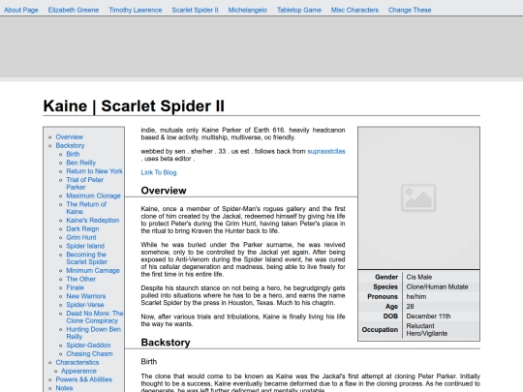Go to The Other section

pyautogui.click(x=80, y=279)
